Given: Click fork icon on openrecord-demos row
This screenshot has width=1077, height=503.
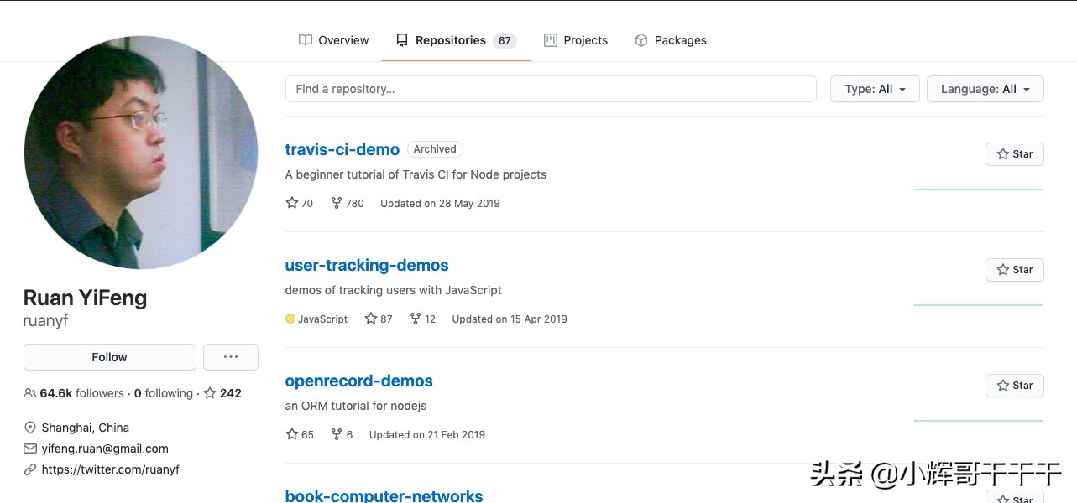Looking at the screenshot, I should coord(337,434).
